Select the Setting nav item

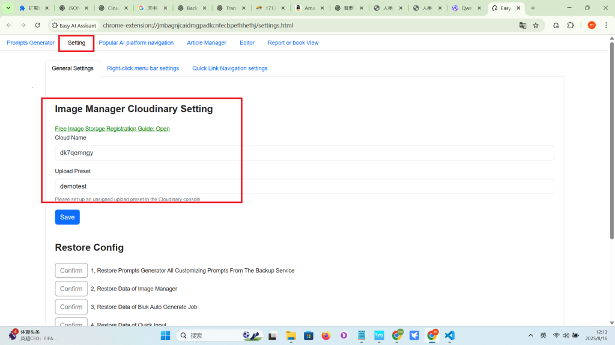point(76,43)
